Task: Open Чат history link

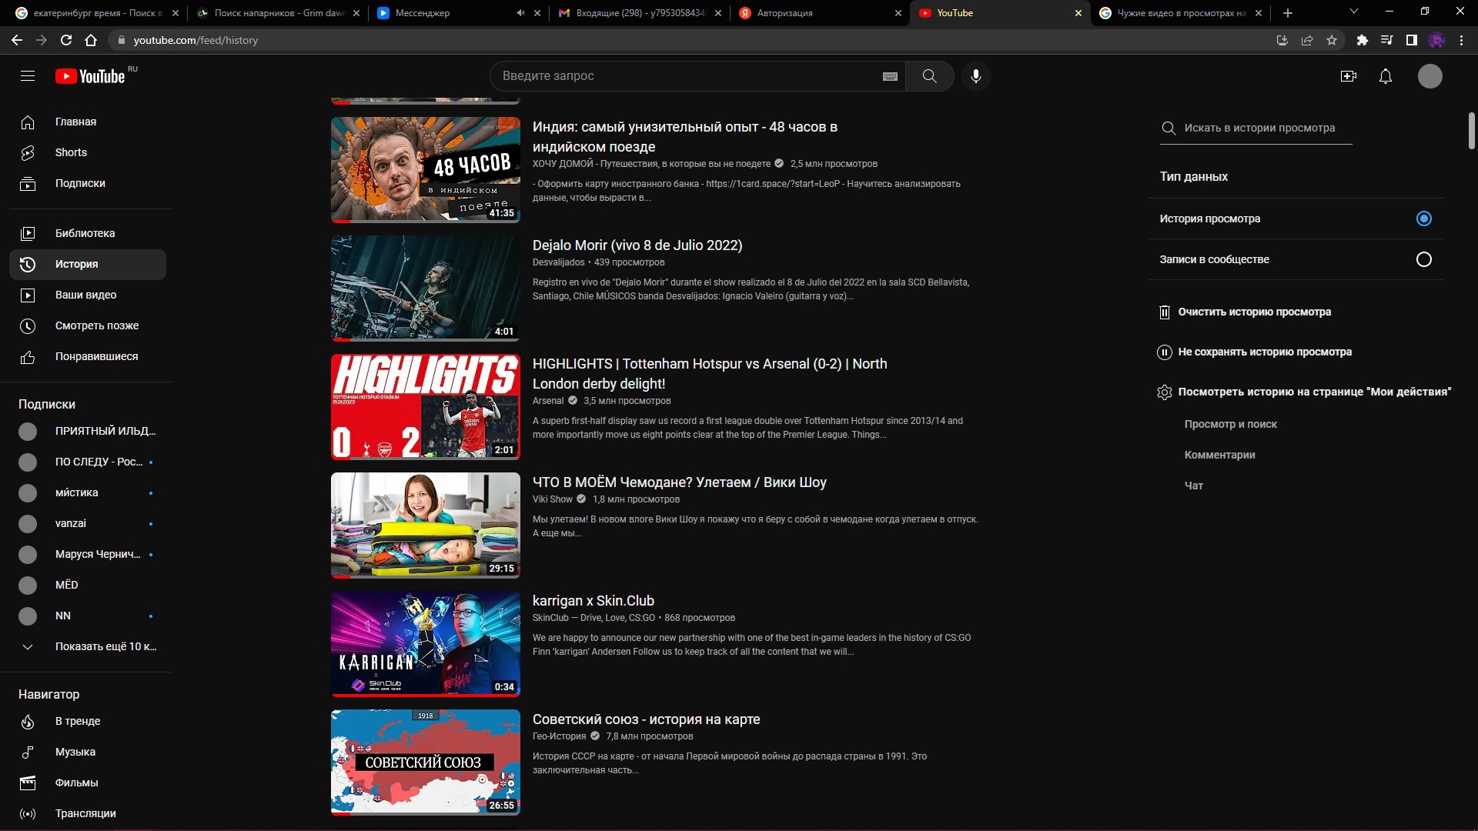Action: pos(1193,486)
